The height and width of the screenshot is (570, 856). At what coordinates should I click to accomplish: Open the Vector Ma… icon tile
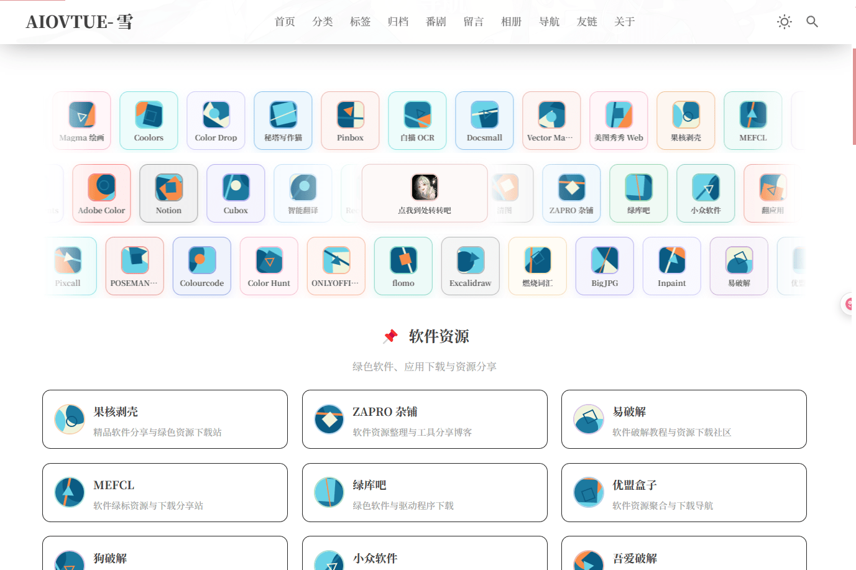coord(551,121)
